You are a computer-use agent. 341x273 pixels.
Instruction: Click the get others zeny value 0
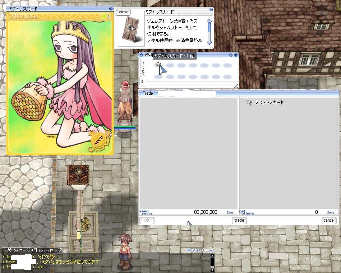click(x=317, y=212)
